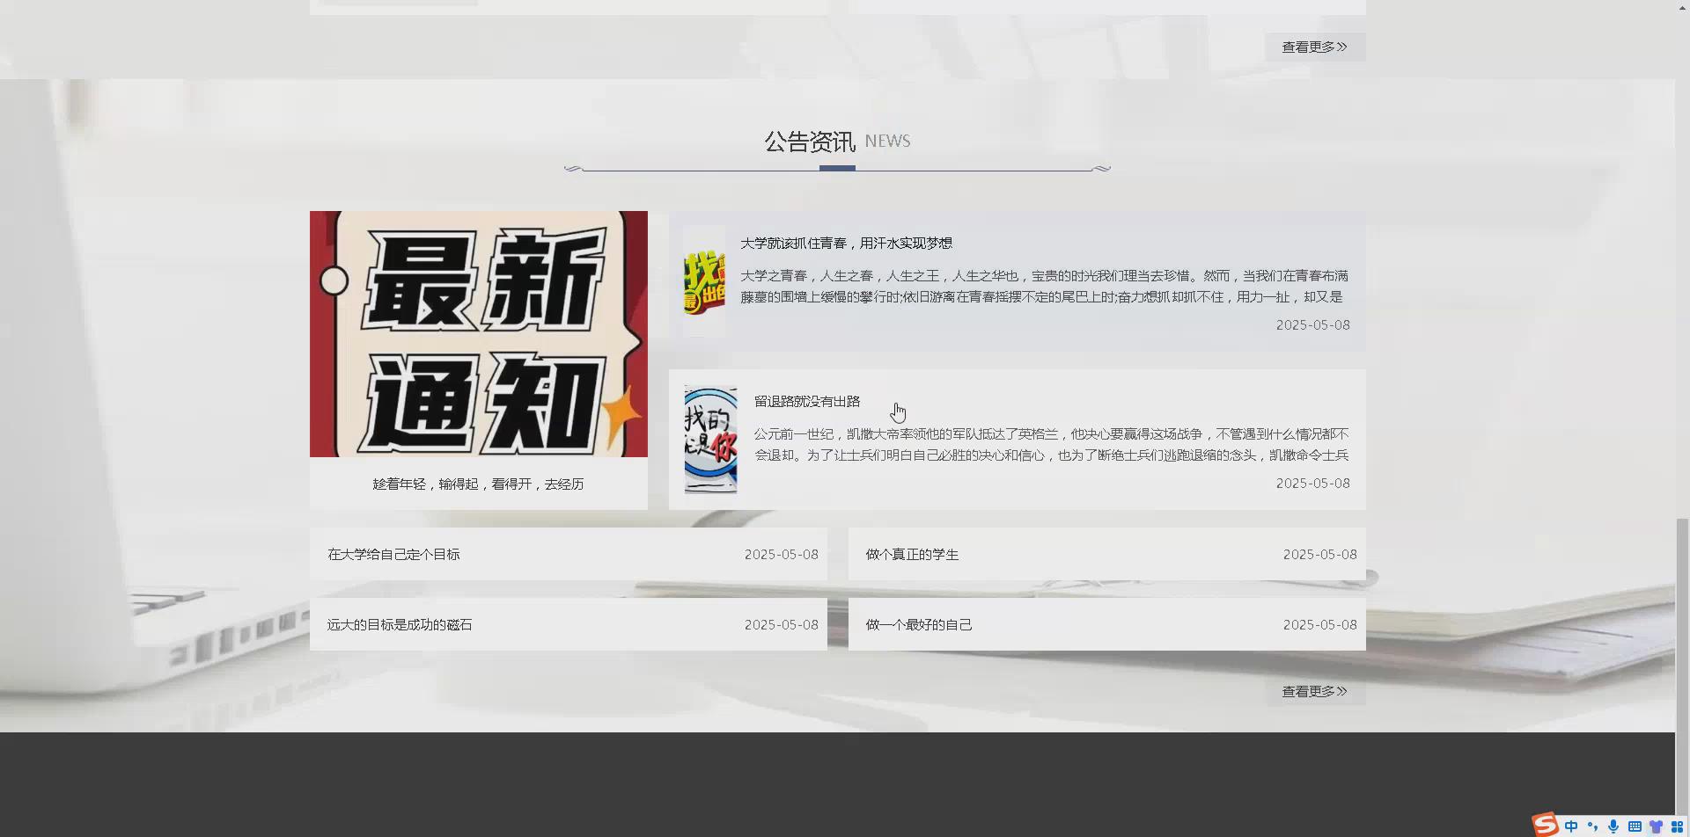Screen dimensions: 1690x837
Task: Click the bottom 查看更多 button
Action: (1315, 691)
